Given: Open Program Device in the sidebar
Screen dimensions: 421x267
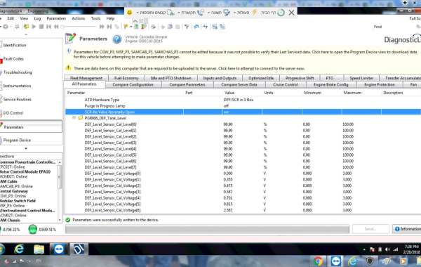Looking at the screenshot, I should click(x=17, y=140).
